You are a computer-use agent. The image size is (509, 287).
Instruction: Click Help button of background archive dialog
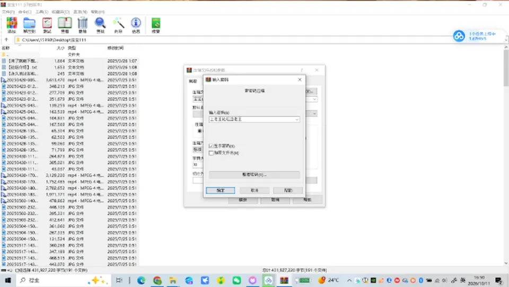(308, 200)
